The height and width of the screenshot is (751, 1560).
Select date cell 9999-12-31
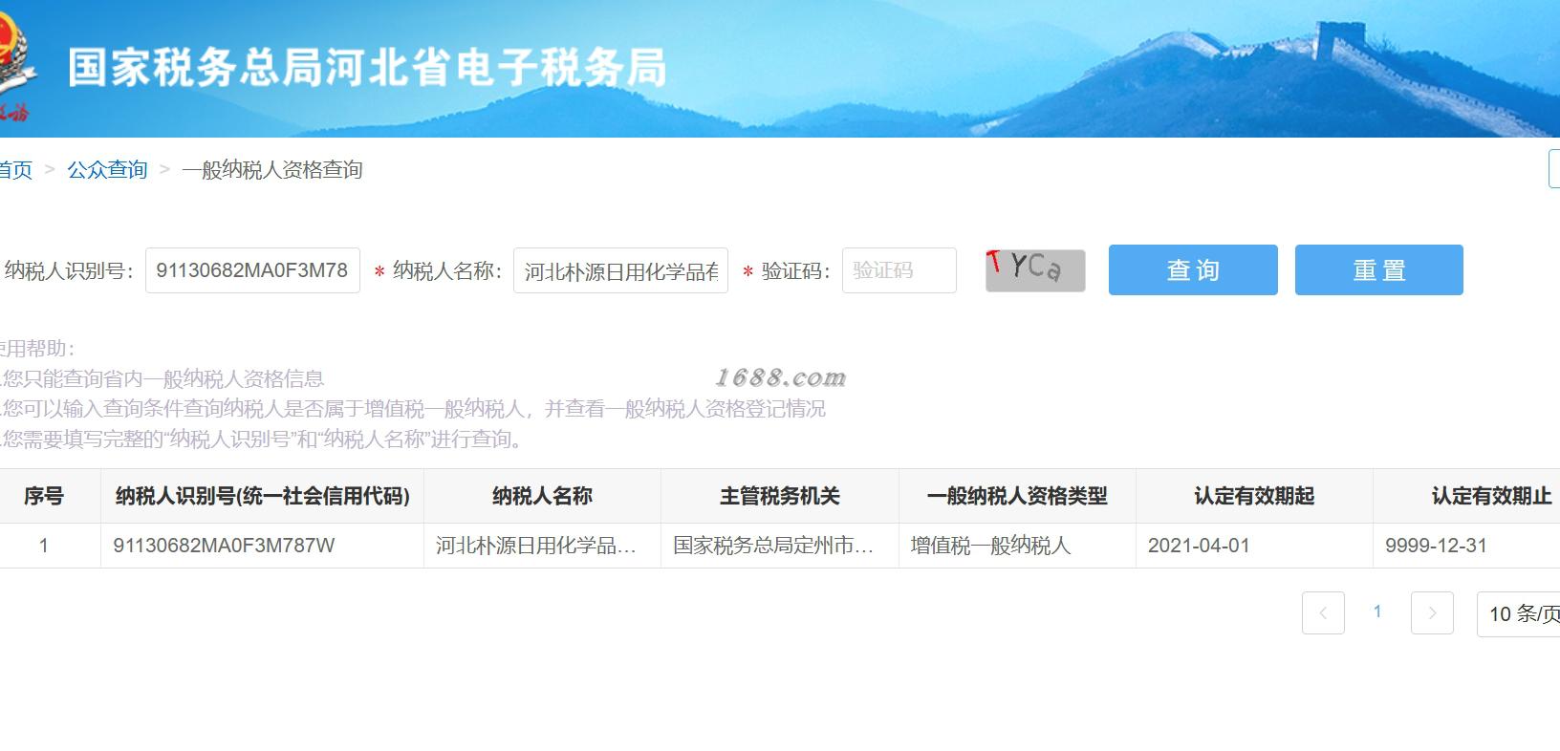1466,546
